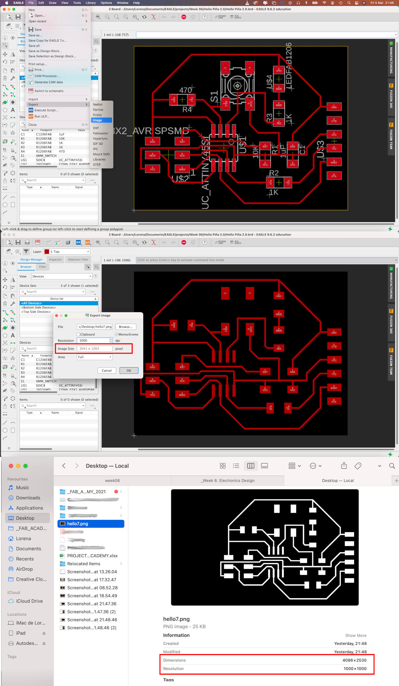399x686 pixels.
Task: Click red layer color swatch beside 1 Top
Action: tap(47, 252)
